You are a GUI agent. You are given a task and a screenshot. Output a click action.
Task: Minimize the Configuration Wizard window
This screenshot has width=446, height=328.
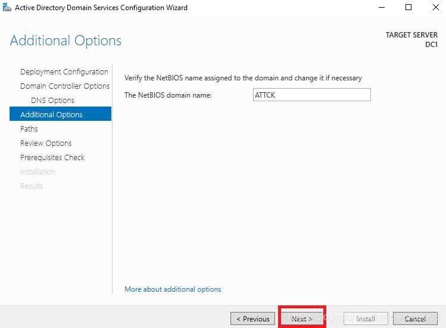pos(382,7)
